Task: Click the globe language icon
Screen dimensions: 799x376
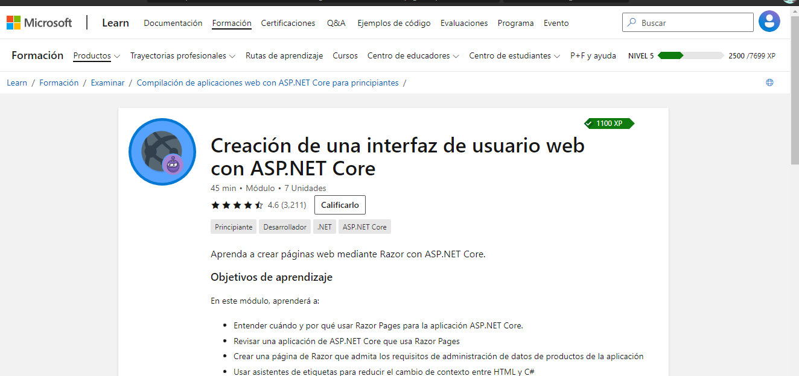Action: 769,83
